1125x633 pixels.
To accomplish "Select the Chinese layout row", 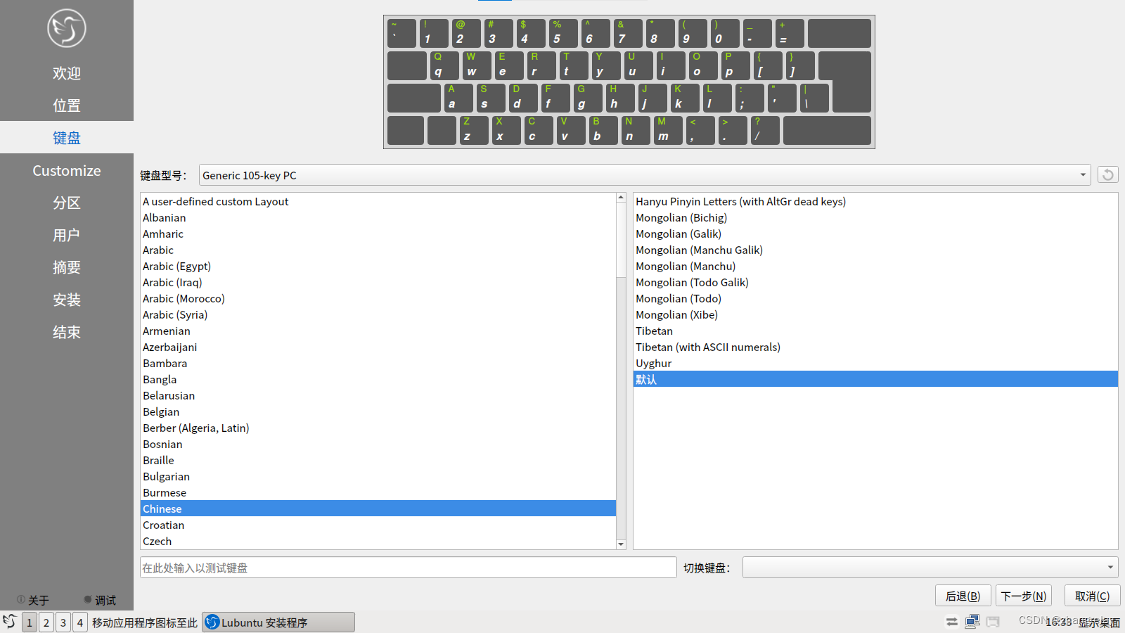I will 378,509.
